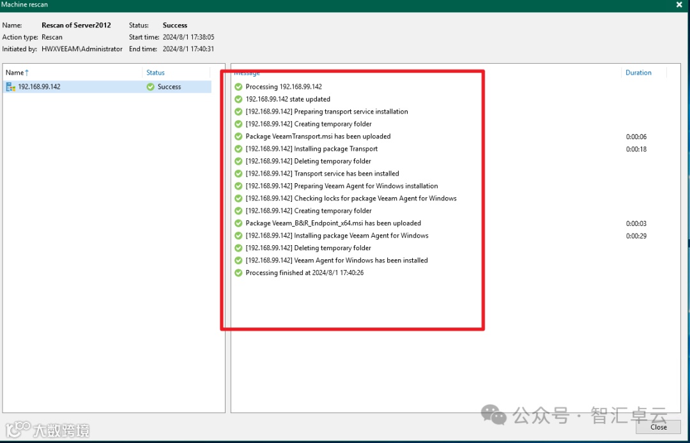The width and height of the screenshot is (690, 443).
Task: Select the 'Processing 192.168.99.142' message text
Action: click(284, 87)
